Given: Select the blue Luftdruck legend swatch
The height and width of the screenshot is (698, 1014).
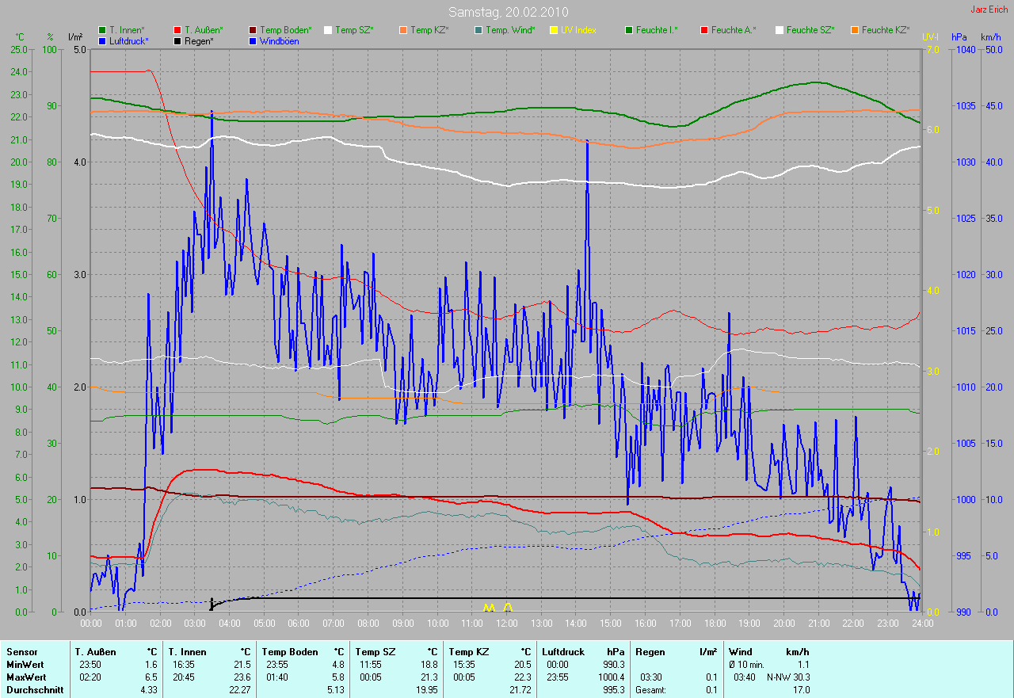Looking at the screenshot, I should (102, 40).
